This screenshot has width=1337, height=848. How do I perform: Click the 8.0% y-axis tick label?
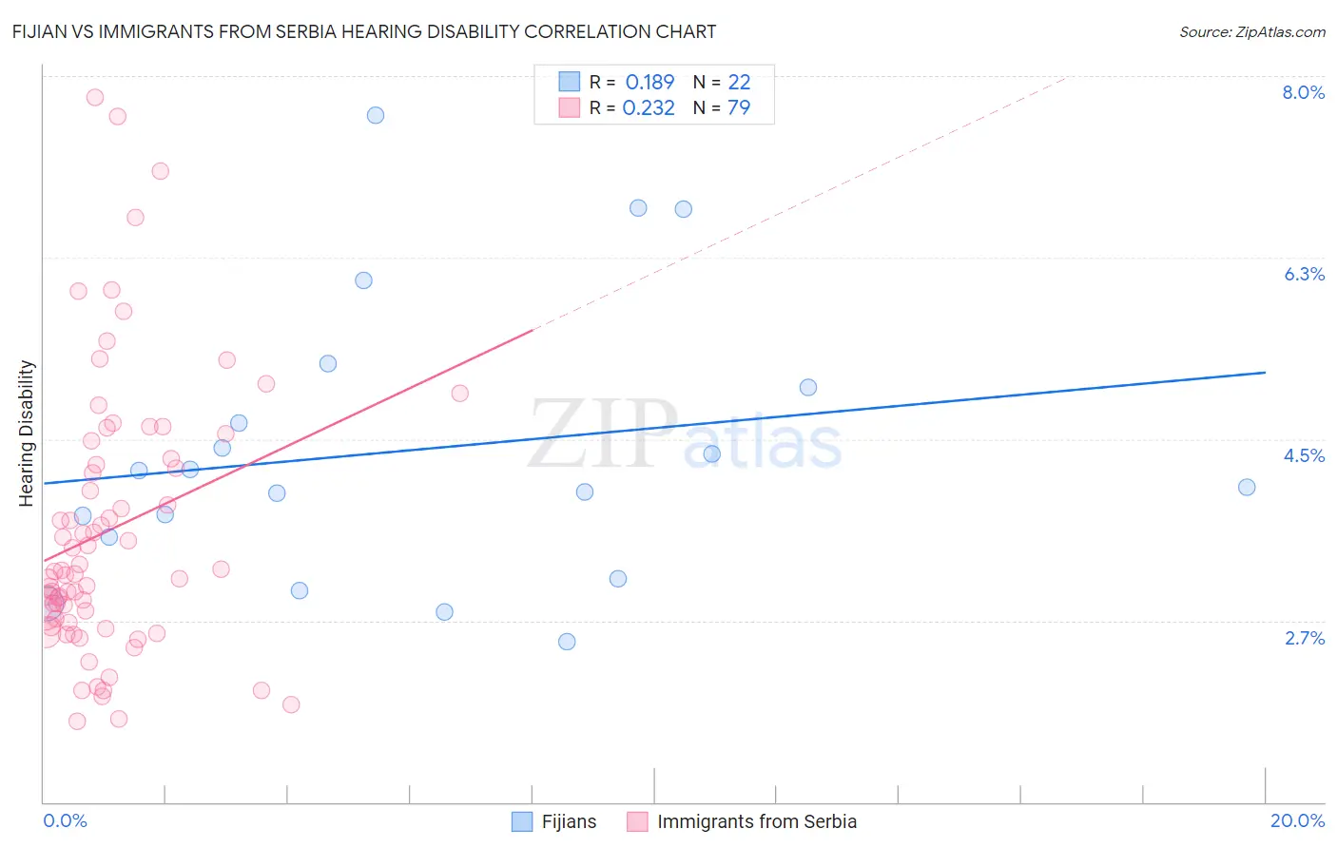pos(1303,92)
